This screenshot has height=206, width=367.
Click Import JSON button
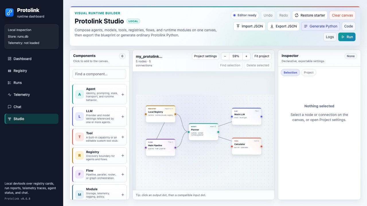click(x=249, y=26)
